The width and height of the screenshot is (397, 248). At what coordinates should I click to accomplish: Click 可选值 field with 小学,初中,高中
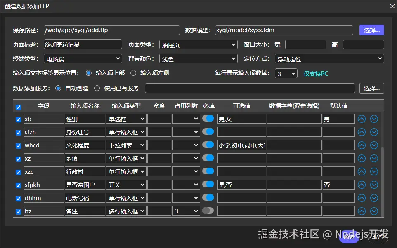pyautogui.click(x=241, y=145)
